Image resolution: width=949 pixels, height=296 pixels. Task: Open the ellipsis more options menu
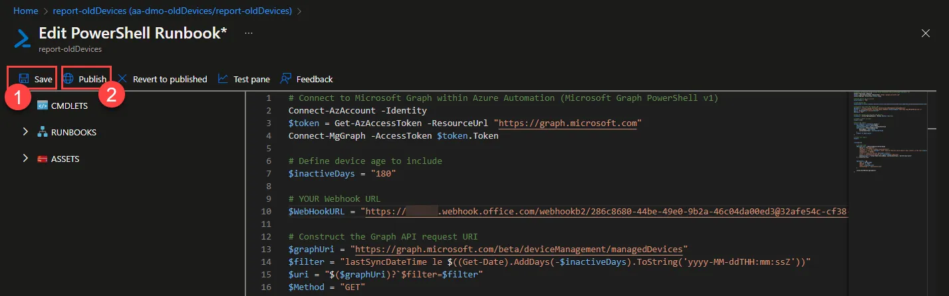(249, 32)
